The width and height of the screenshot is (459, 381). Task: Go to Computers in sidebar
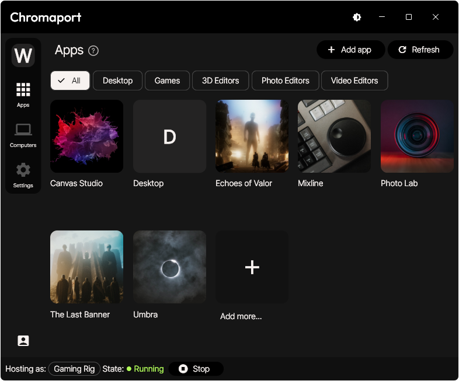click(x=23, y=135)
